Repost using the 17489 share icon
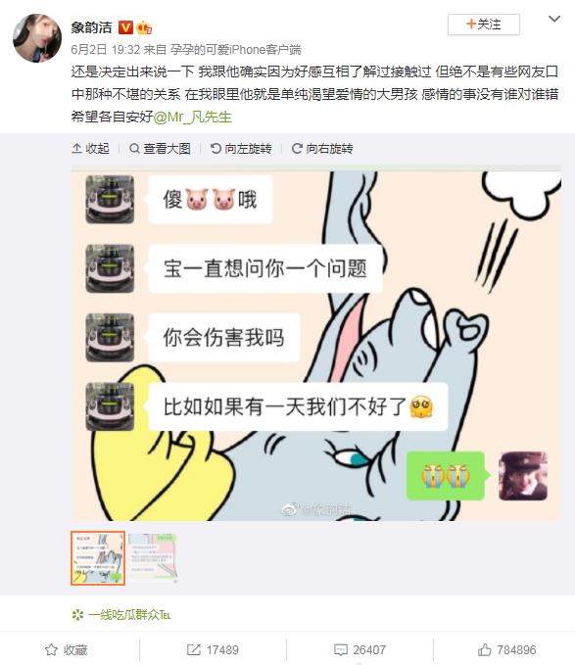This screenshot has width=575, height=665. pos(213,649)
